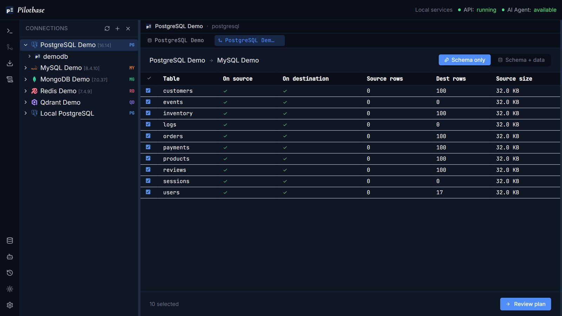This screenshot has width=562, height=316.
Task: Click the Source size column header
Action: point(514,79)
